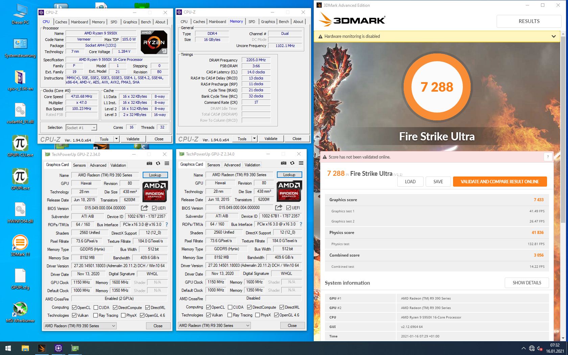Image resolution: width=568 pixels, height=355 pixels.
Task: Launch 3DMark 11 desktop shortcut
Action: click(20, 245)
